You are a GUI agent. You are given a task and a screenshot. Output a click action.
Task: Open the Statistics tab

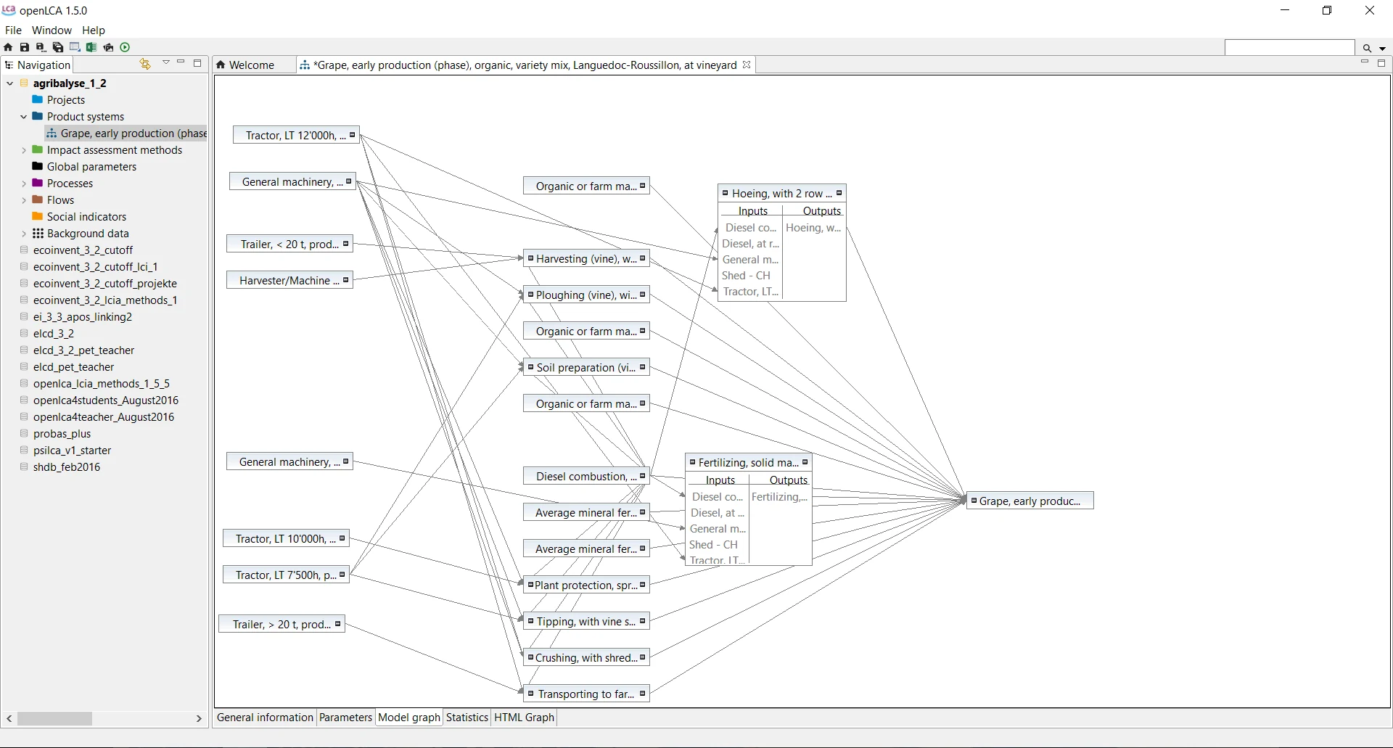coord(467,718)
